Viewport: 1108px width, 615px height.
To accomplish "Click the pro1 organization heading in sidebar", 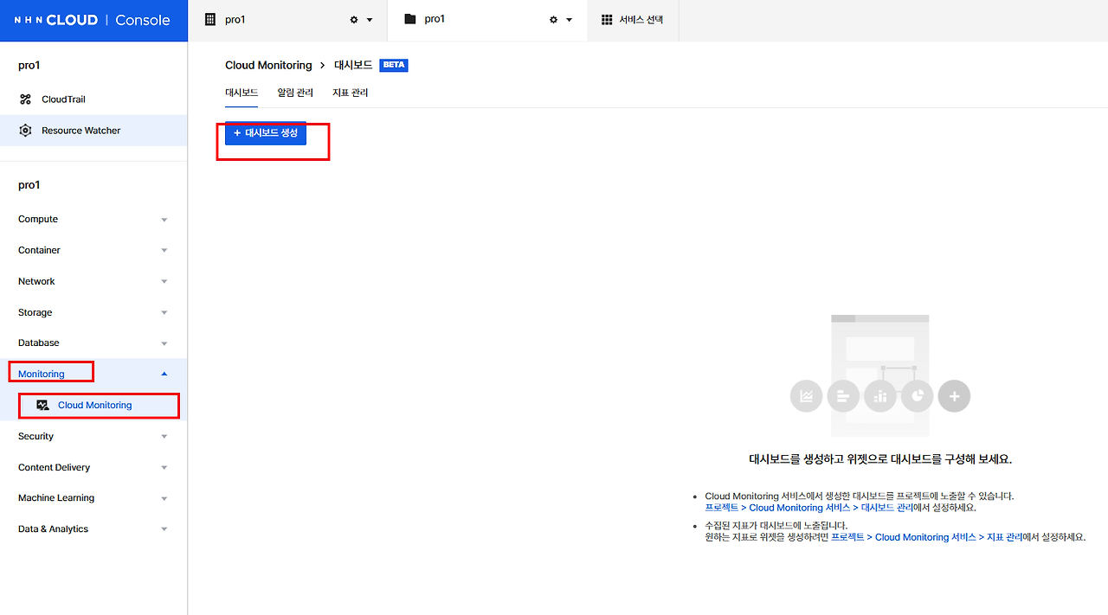I will click(29, 66).
